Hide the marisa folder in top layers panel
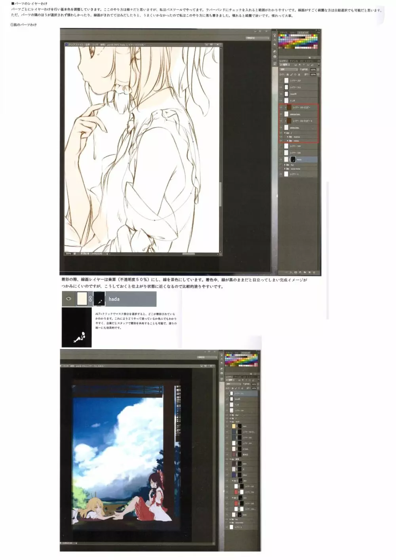Image resolution: width=396 pixels, height=560 pixels. pyautogui.click(x=281, y=137)
